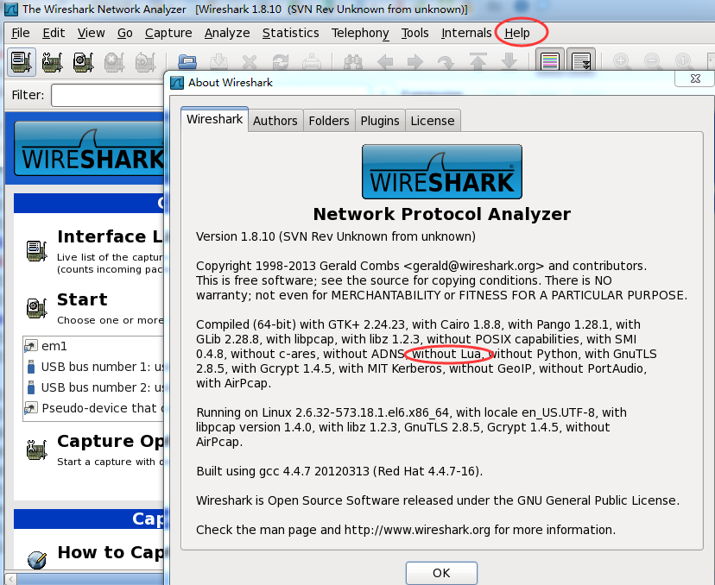Click the Capture Options heading link

110,441
